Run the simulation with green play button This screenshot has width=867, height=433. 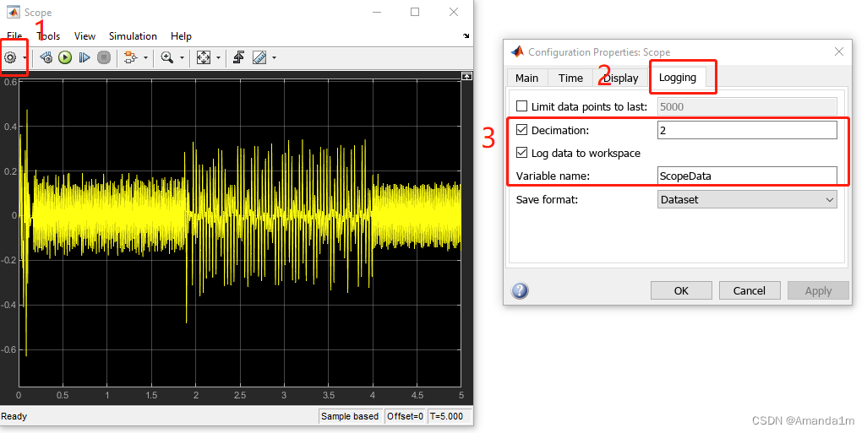[x=65, y=57]
